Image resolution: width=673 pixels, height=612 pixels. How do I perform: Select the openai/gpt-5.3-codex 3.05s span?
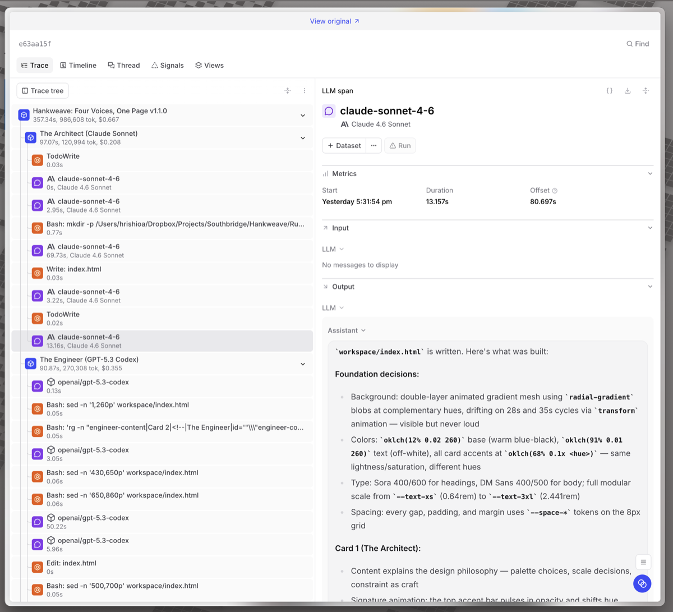pyautogui.click(x=163, y=454)
